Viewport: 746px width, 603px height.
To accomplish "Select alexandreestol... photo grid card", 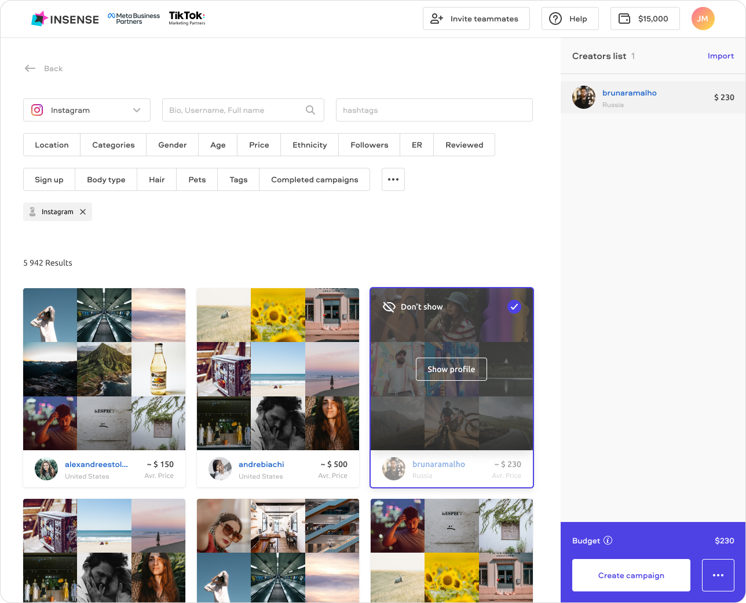I will [104, 369].
